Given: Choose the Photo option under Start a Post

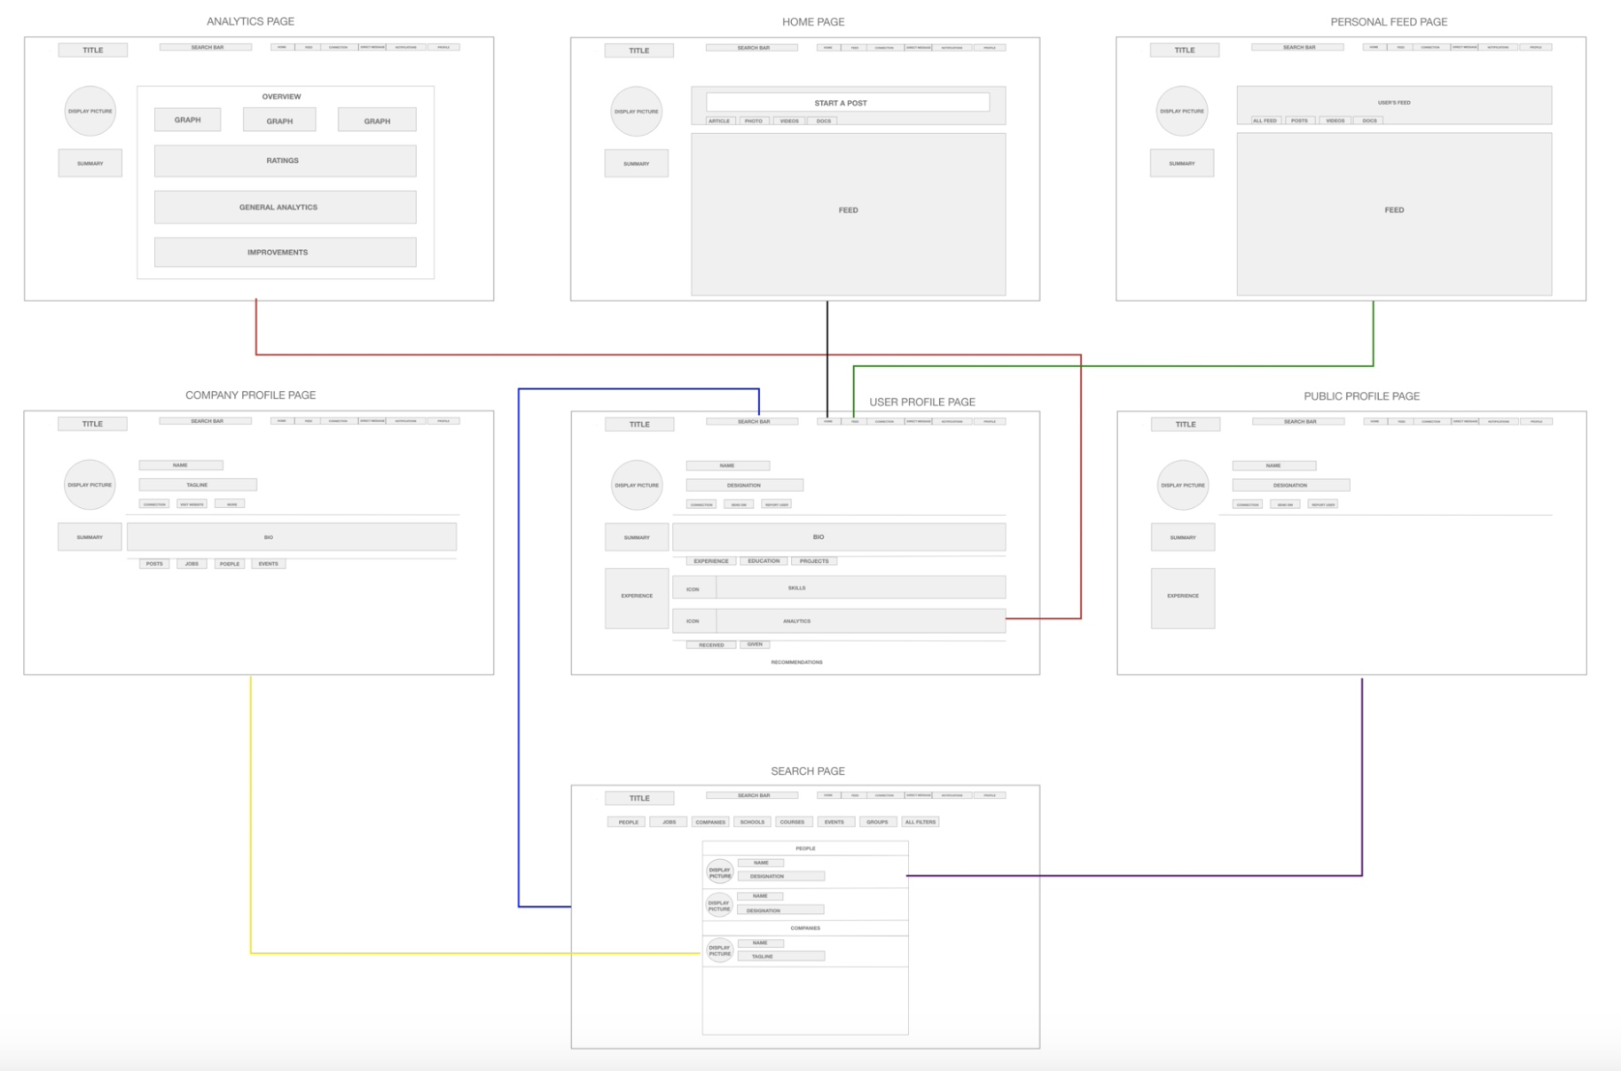Looking at the screenshot, I should [x=753, y=121].
